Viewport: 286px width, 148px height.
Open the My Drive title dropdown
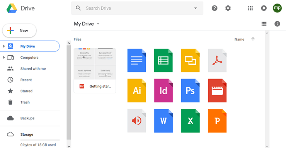pos(98,24)
